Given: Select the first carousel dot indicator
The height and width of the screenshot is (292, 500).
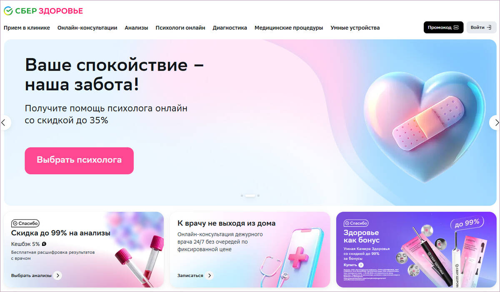Looking at the screenshot, I should point(242,195).
